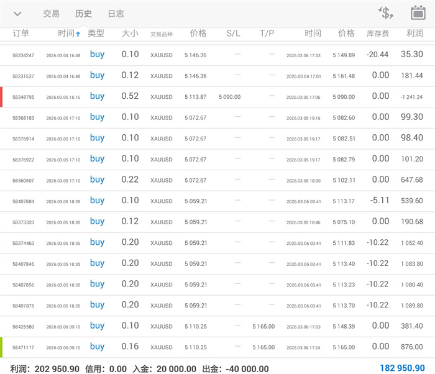Select order 58348795 with red marker
Viewport: 435px width, 374px height.
[23, 97]
